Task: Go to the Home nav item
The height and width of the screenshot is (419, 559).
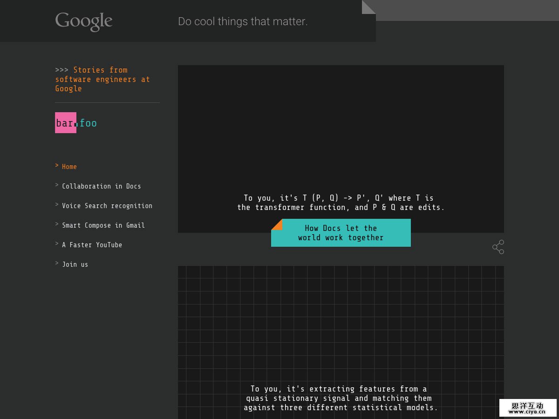Action: (x=69, y=167)
